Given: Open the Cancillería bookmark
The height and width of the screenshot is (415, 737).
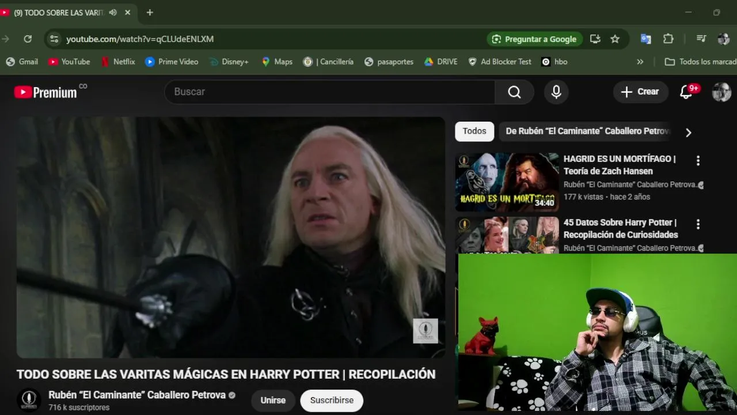Looking at the screenshot, I should point(328,62).
